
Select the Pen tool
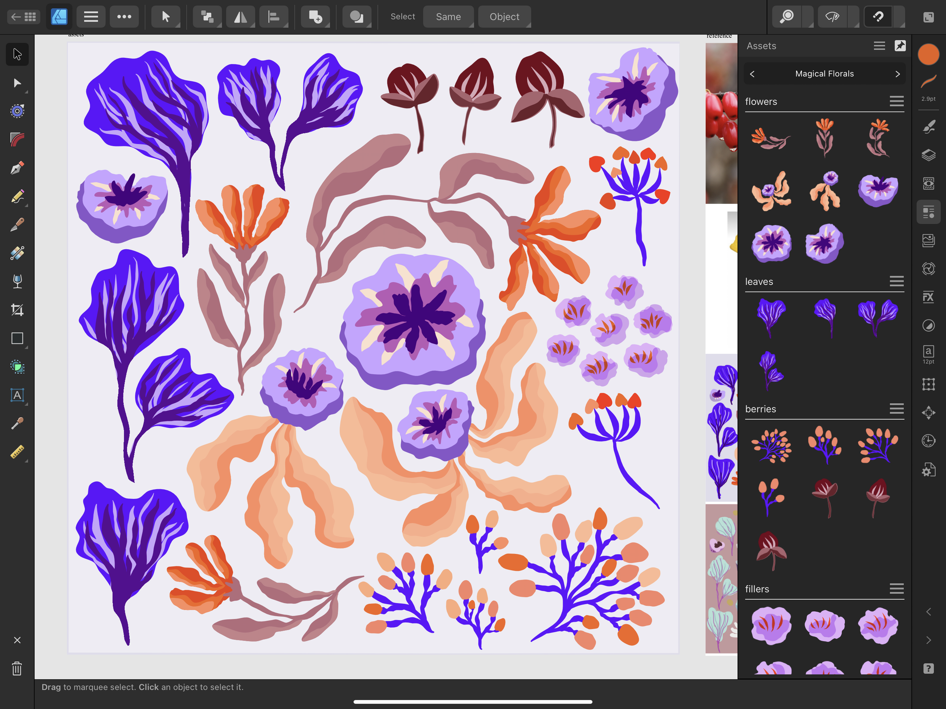point(17,167)
